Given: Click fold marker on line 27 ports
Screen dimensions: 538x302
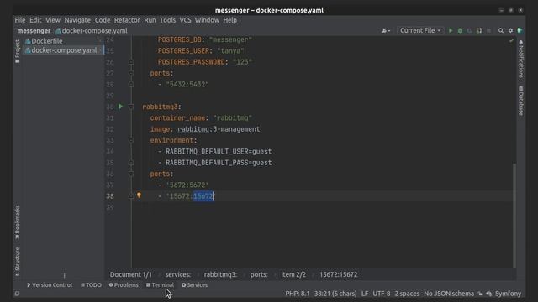Looking at the screenshot, I should (131, 73).
